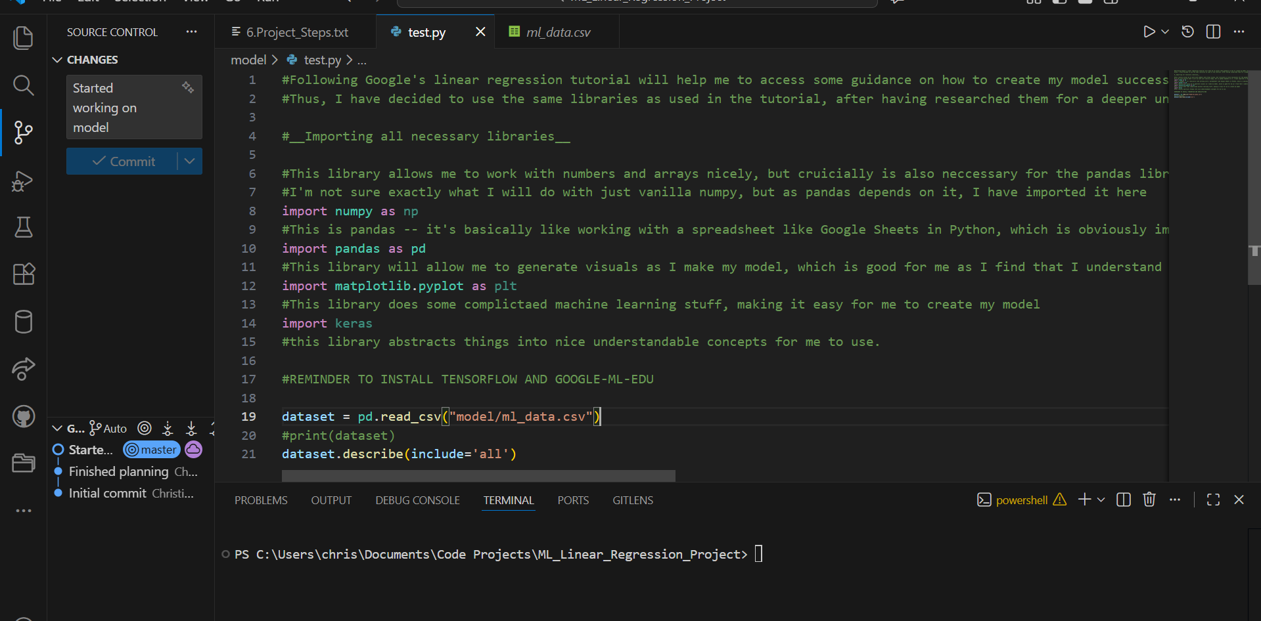
Task: Switch to the PROBLEMS panel tab
Action: [261, 500]
